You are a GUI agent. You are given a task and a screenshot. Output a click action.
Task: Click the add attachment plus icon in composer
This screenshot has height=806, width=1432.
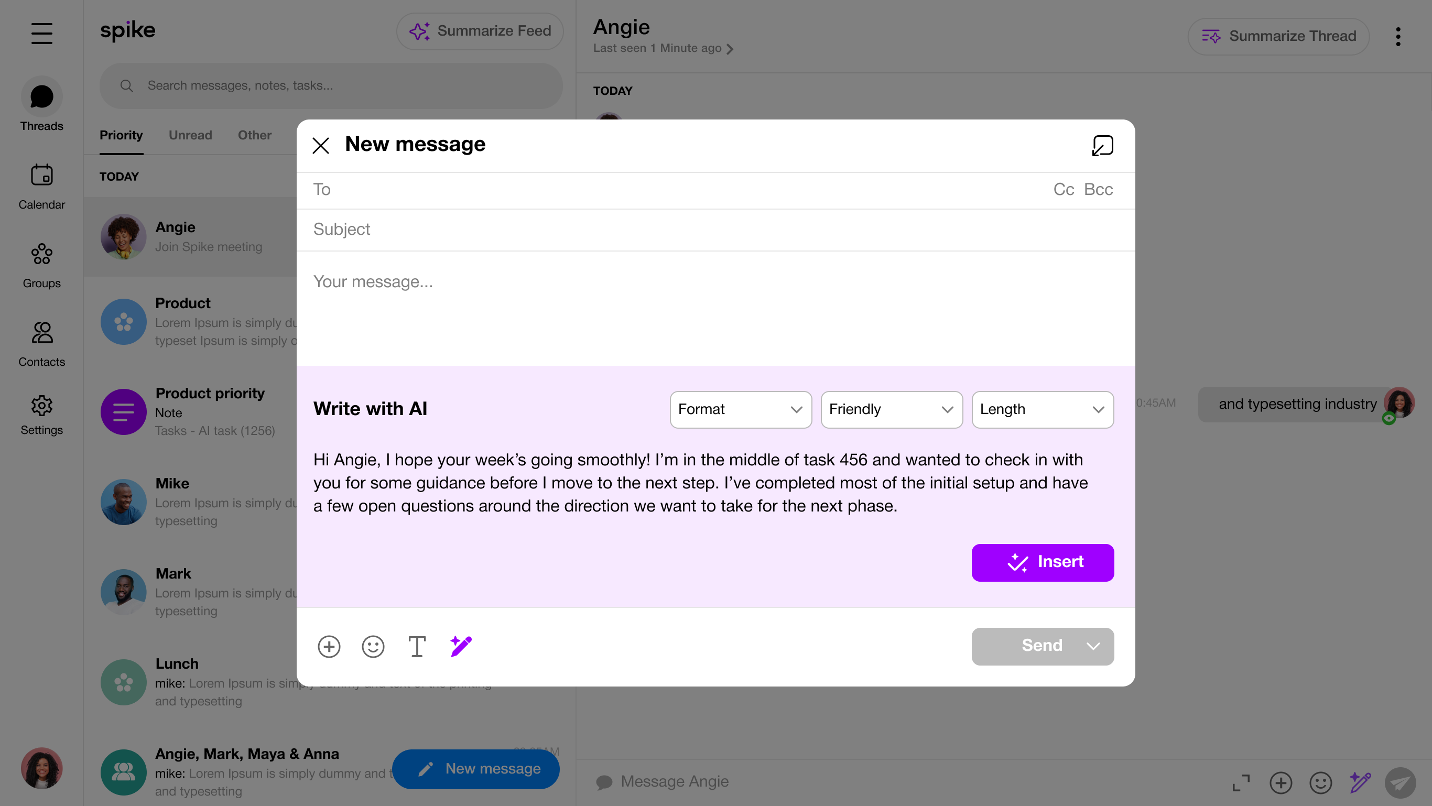pyautogui.click(x=329, y=646)
